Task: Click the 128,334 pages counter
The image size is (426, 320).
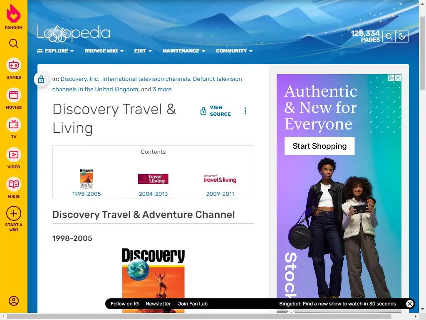Action: click(365, 36)
